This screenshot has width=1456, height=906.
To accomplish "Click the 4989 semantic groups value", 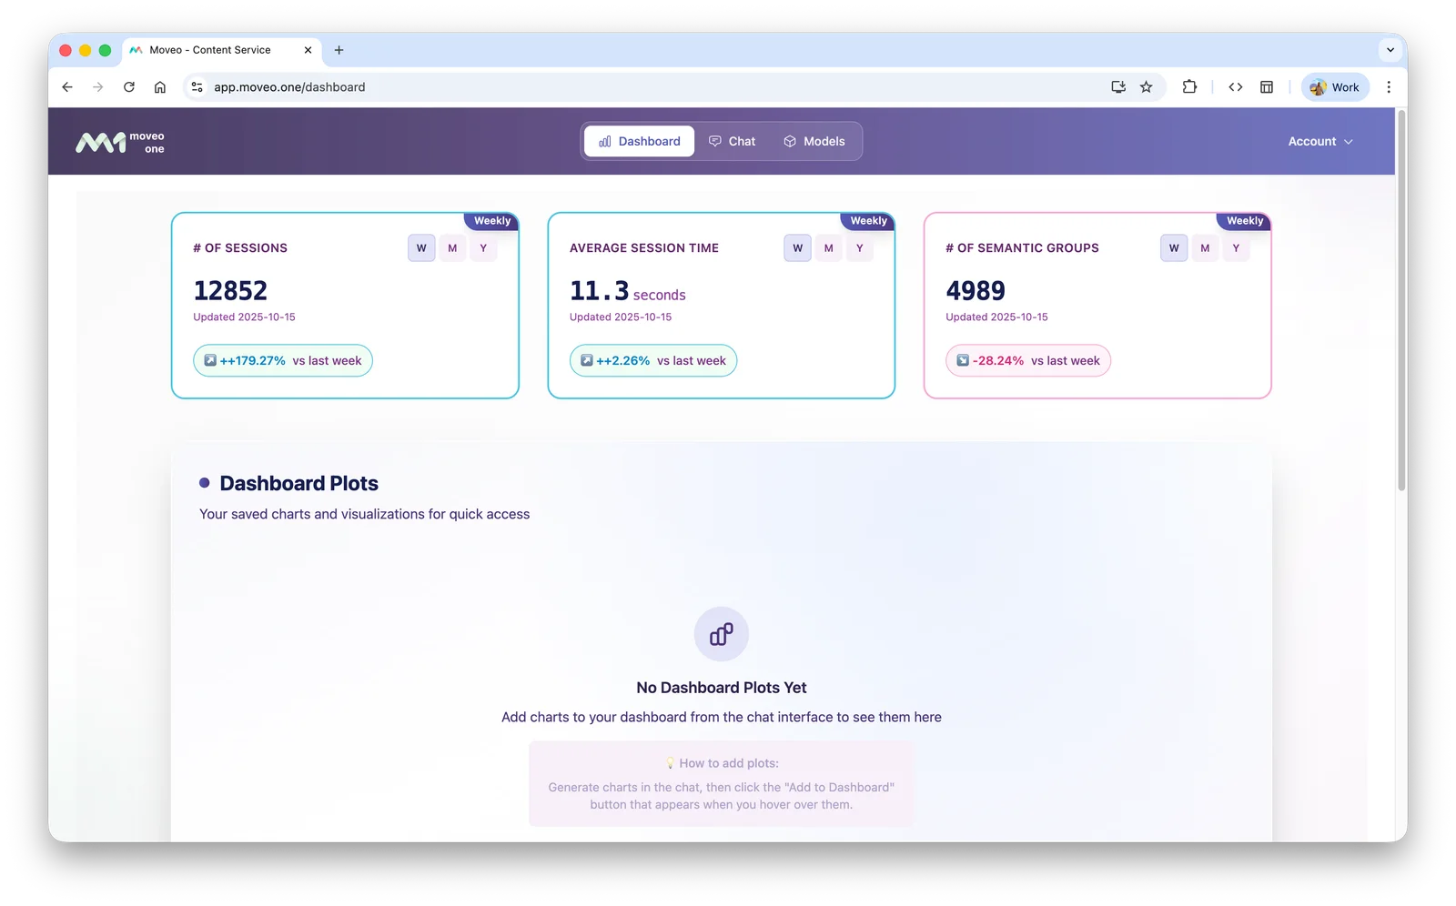I will (976, 290).
